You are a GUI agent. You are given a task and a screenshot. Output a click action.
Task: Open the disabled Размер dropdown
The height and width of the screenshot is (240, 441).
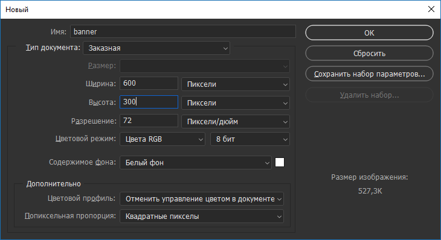[205, 66]
